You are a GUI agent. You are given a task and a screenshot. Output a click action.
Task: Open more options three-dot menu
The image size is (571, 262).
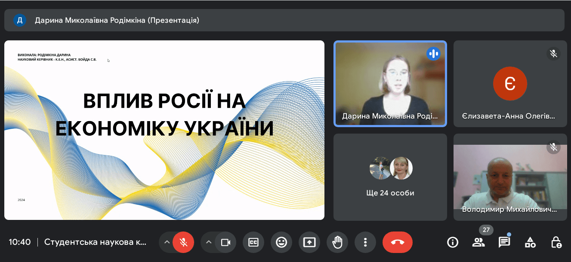[365, 242]
